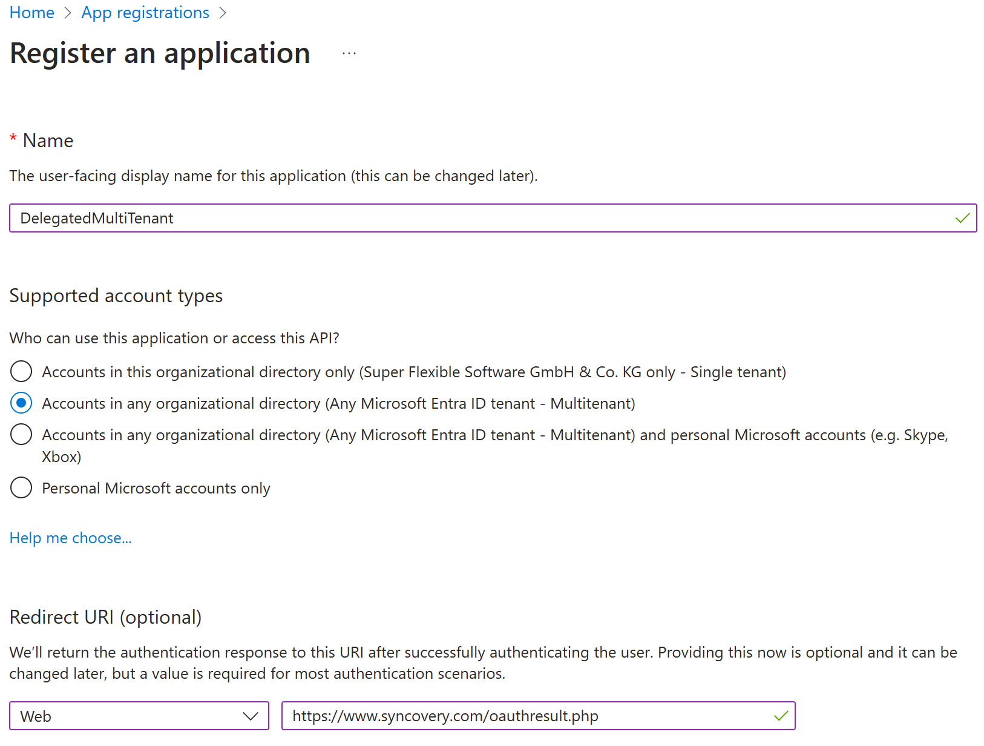Click the Supported account types heading
This screenshot has width=984, height=746.
point(116,295)
